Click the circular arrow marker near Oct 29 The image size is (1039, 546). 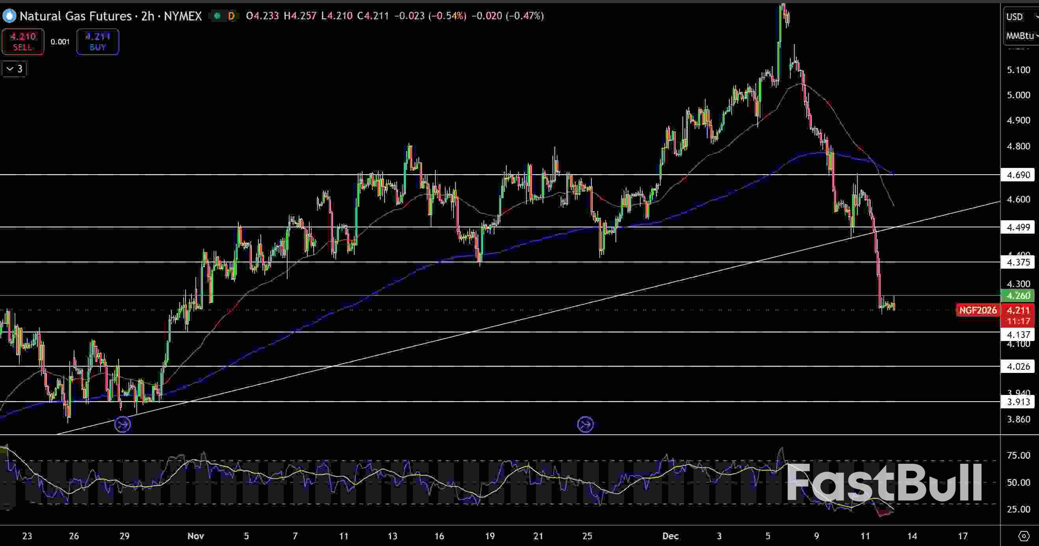click(123, 424)
